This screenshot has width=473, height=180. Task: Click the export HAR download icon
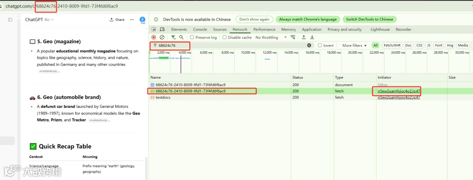tap(312, 37)
